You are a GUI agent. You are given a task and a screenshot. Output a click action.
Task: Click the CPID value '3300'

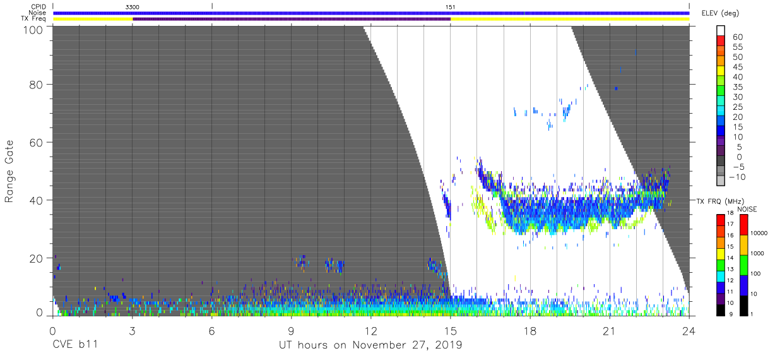(133, 6)
